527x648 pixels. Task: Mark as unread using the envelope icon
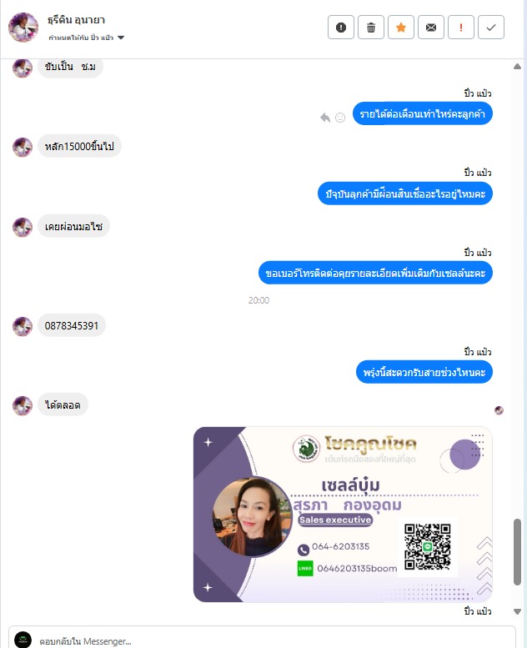pos(431,28)
